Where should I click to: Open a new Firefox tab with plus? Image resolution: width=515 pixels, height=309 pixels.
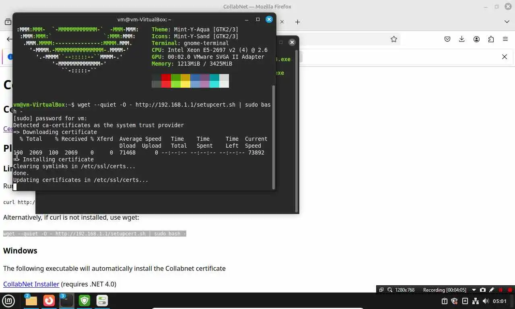[x=297, y=22]
